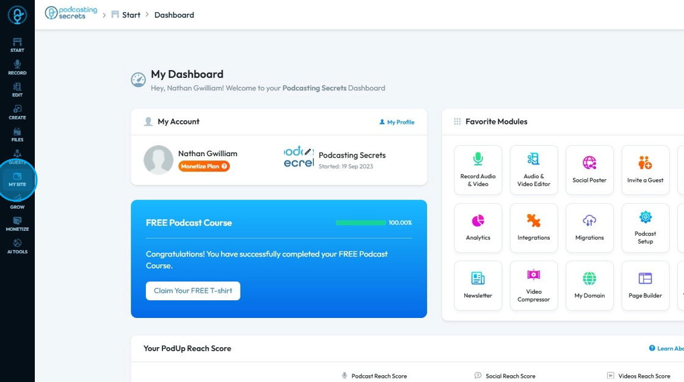Open the Video Compressor module

[x=534, y=286]
